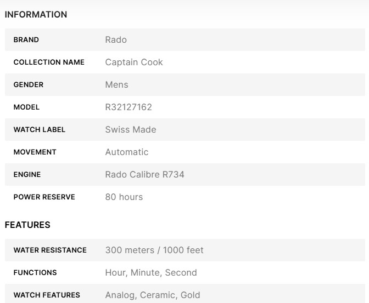Click the MOVEMENT row label
This screenshot has height=303, width=369.
(35, 152)
